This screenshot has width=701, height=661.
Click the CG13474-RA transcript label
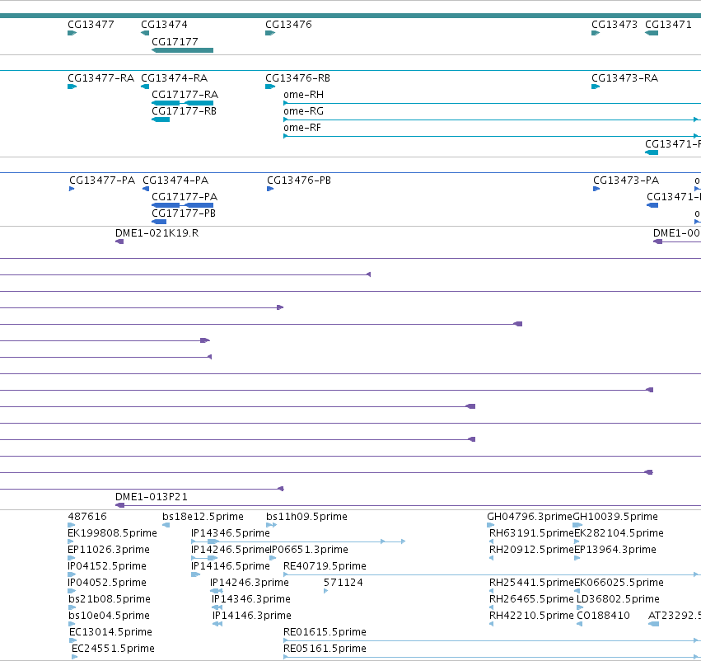coord(174,78)
